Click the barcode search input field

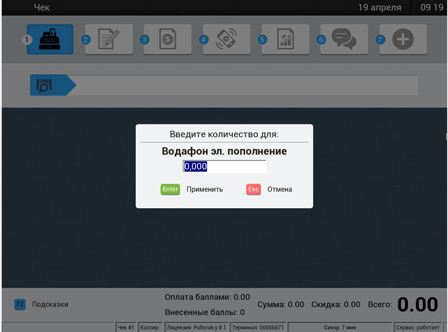click(x=247, y=85)
